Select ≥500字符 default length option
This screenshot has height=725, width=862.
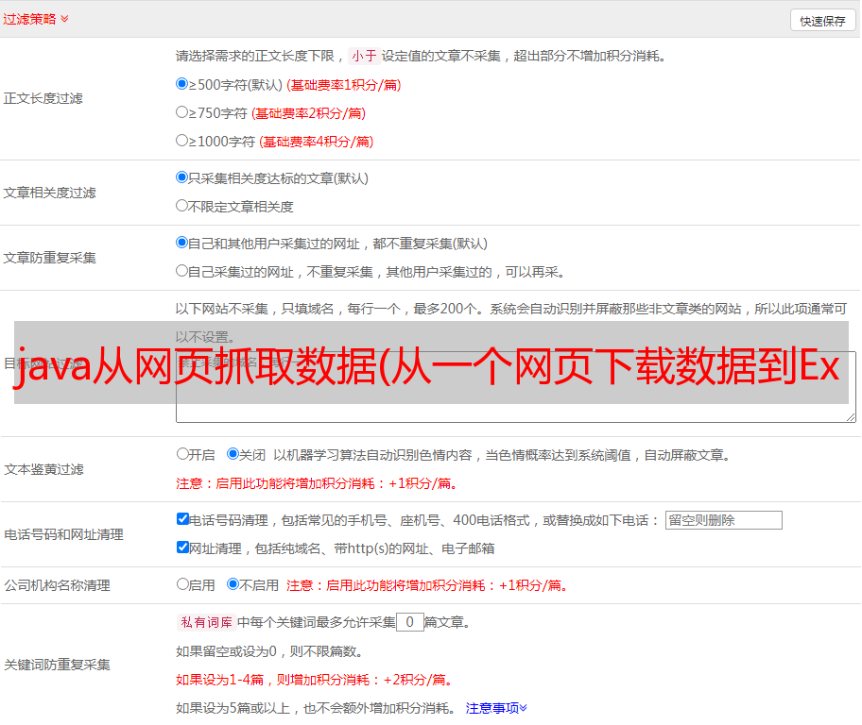pos(182,84)
